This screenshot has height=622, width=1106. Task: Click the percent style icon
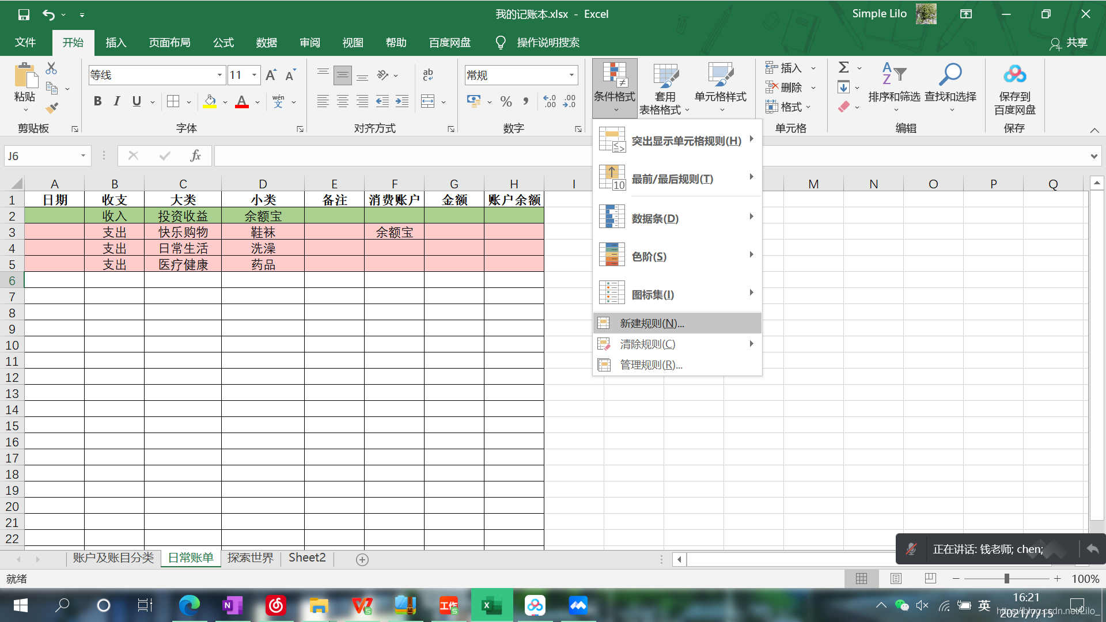click(506, 101)
